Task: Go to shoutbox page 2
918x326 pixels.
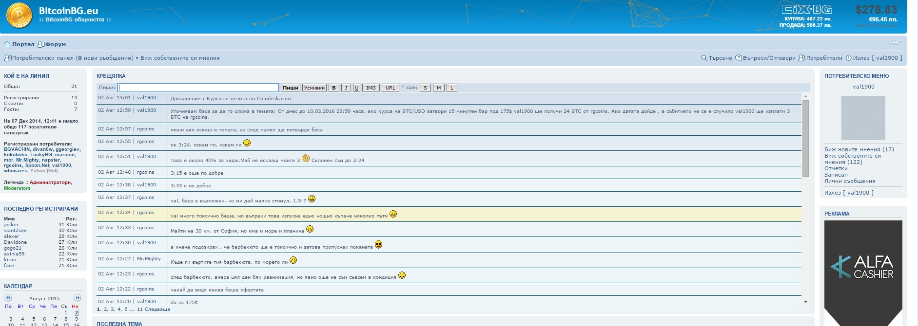Action: point(105,309)
